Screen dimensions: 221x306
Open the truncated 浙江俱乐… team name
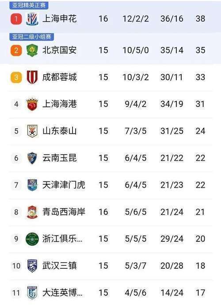tap(62, 239)
